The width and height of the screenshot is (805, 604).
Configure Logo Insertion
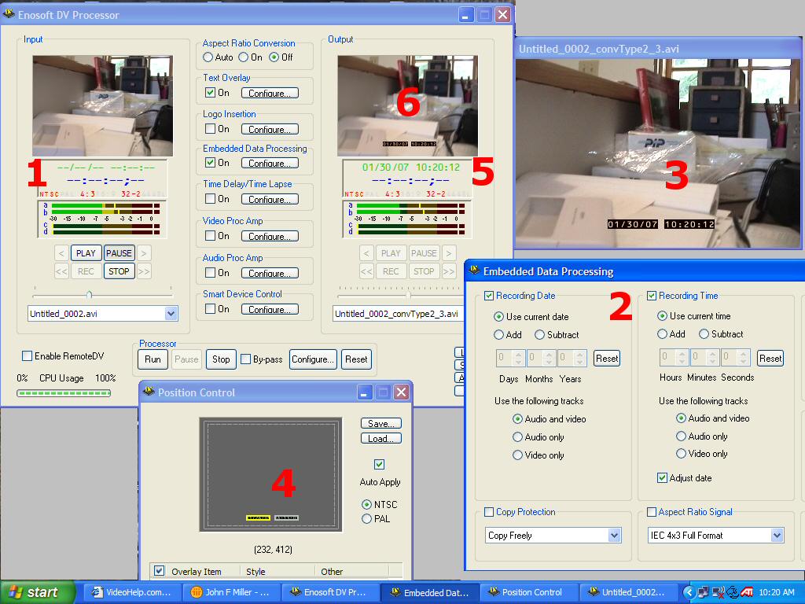[270, 129]
